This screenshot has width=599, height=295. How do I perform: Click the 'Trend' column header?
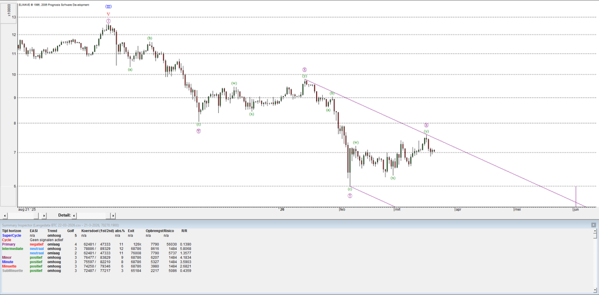click(x=52, y=231)
